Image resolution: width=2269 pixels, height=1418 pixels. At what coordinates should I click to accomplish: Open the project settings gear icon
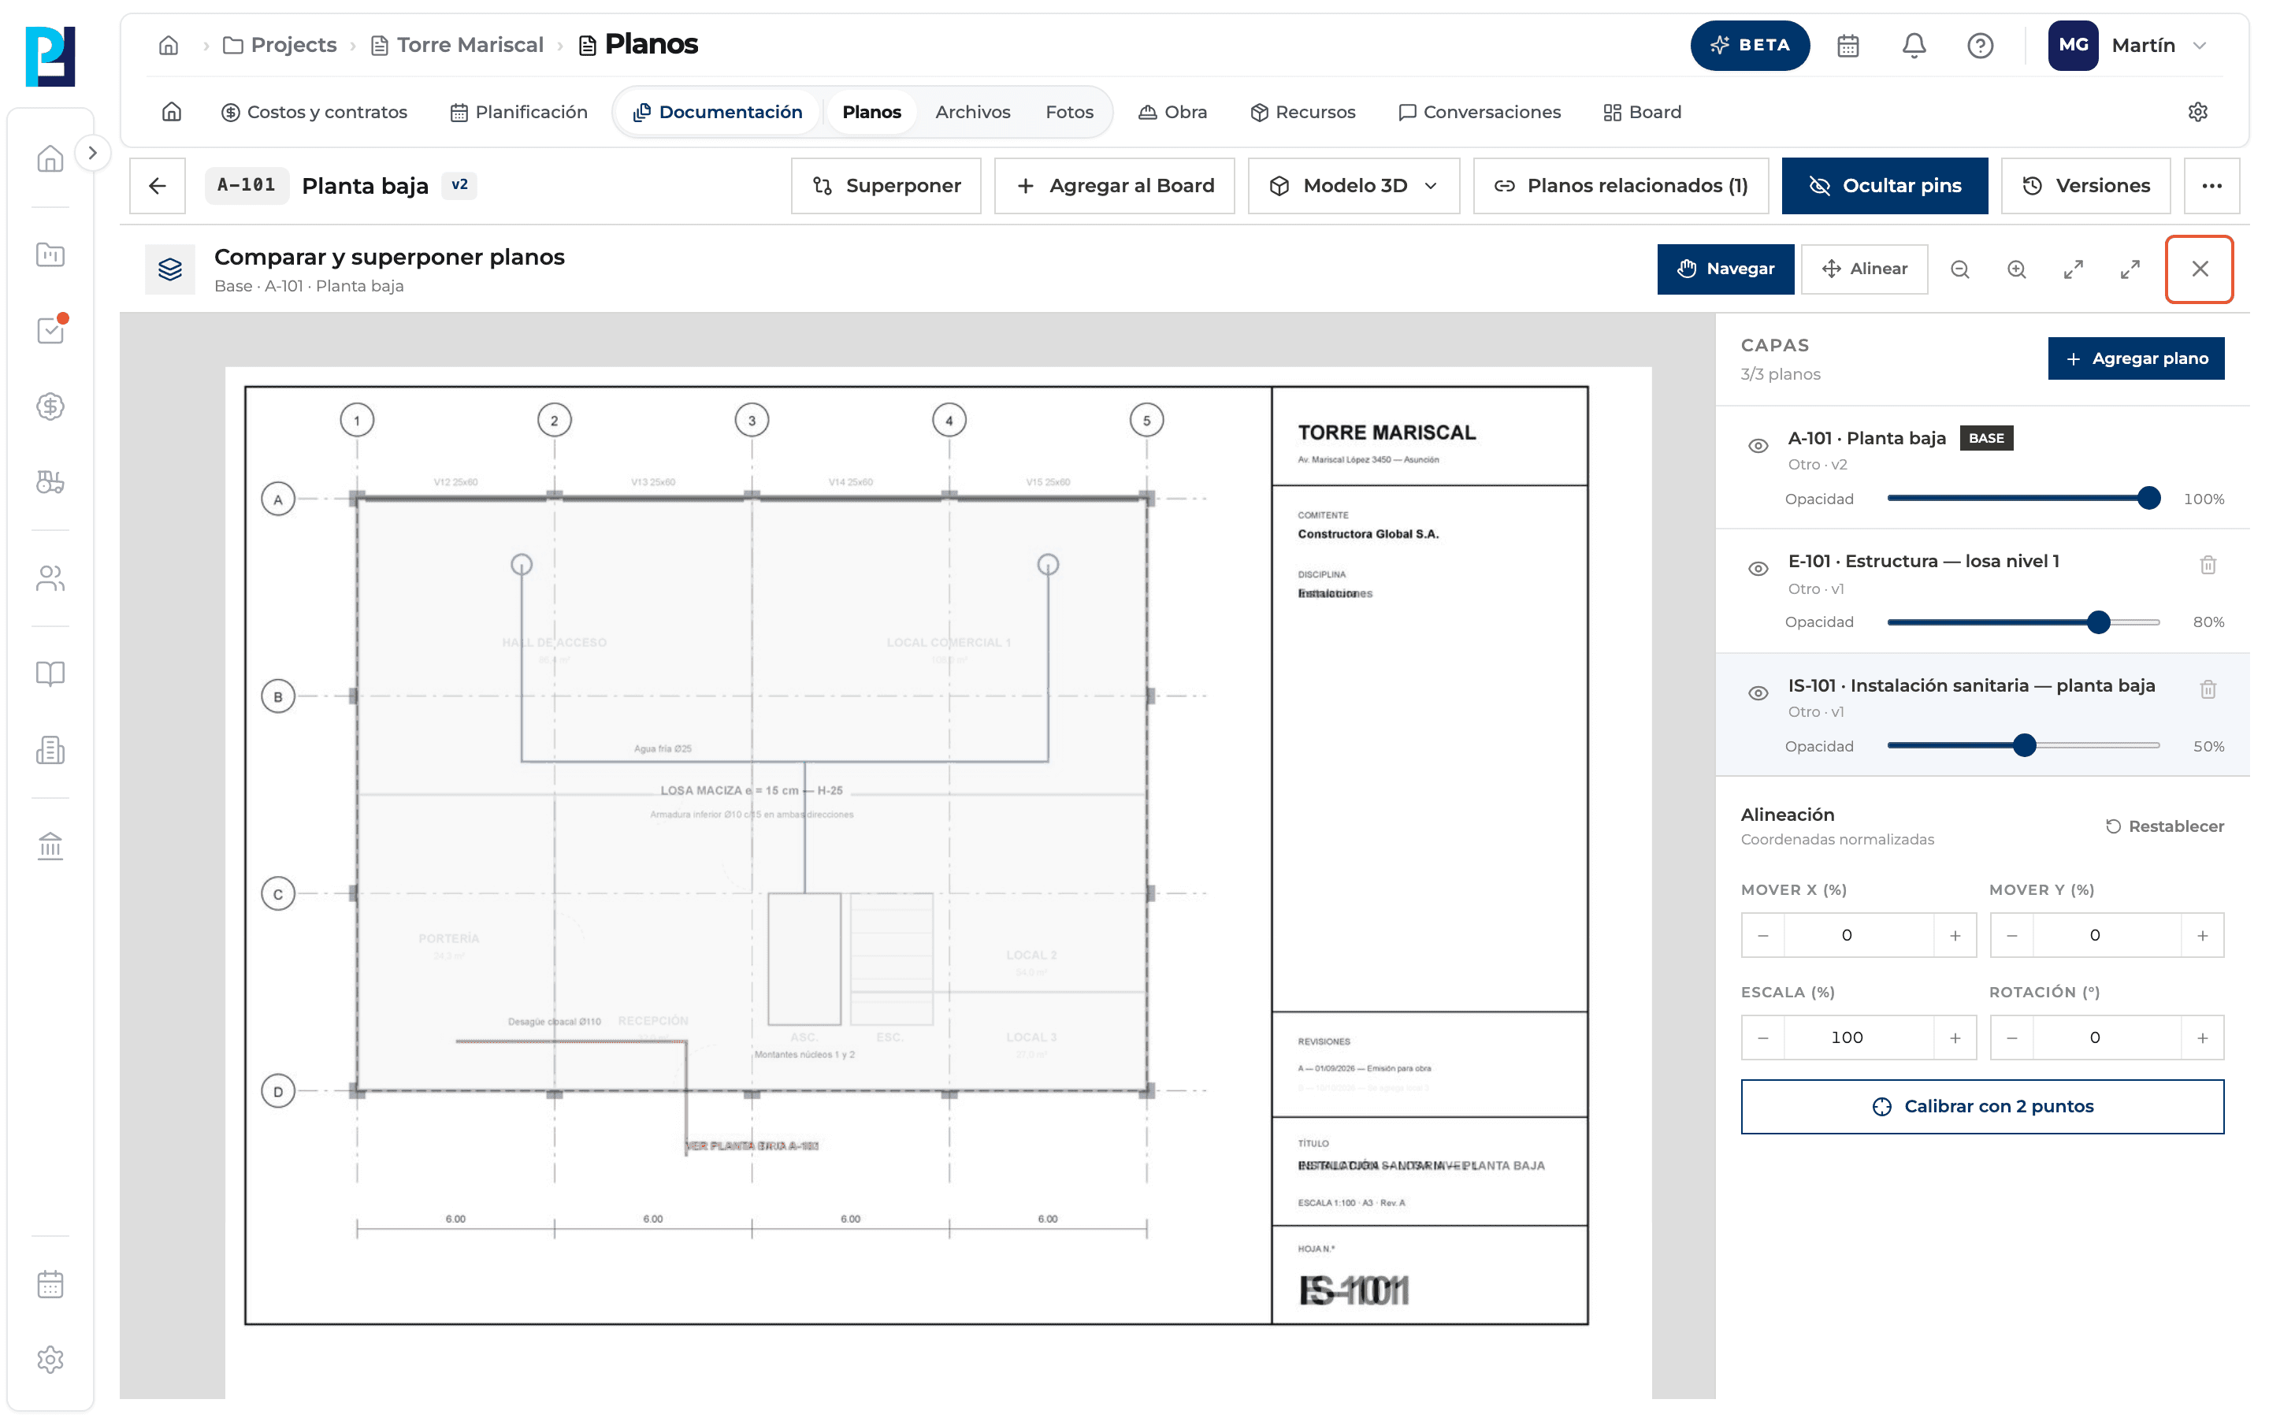2197,112
